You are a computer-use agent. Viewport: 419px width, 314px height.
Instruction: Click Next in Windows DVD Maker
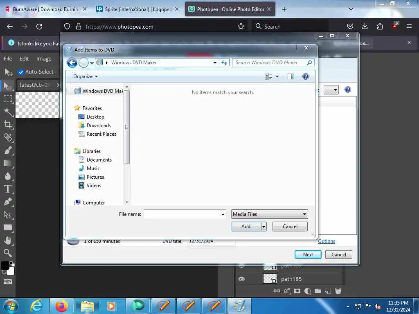[308, 255]
